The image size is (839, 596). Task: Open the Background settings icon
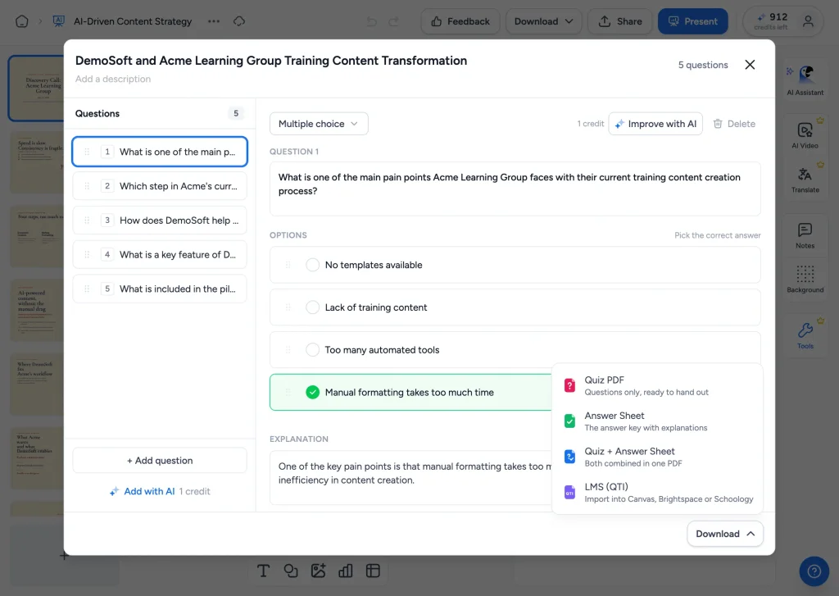(x=805, y=274)
